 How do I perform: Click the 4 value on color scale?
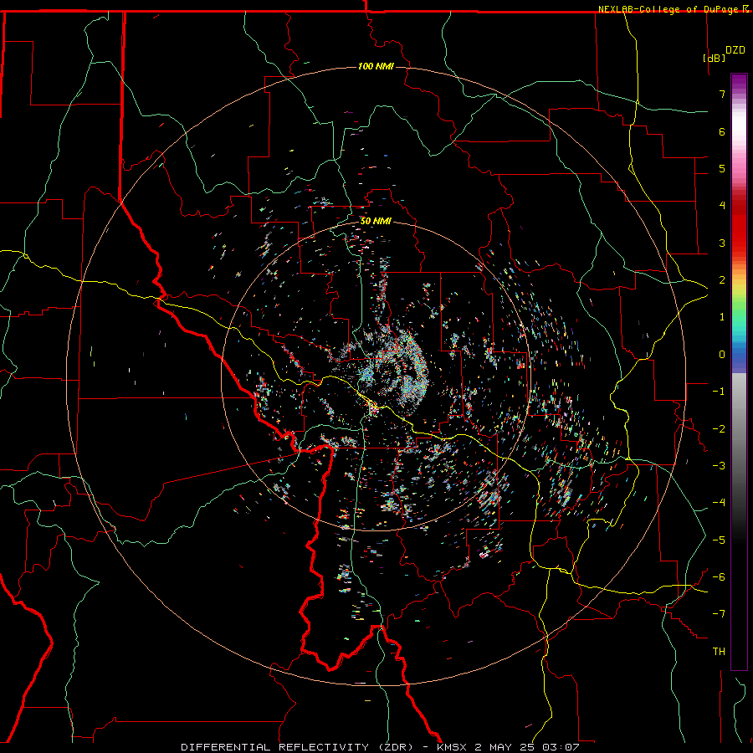[722, 206]
